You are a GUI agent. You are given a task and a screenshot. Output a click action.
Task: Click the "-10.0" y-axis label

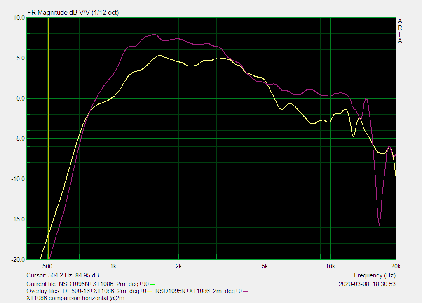[18, 179]
